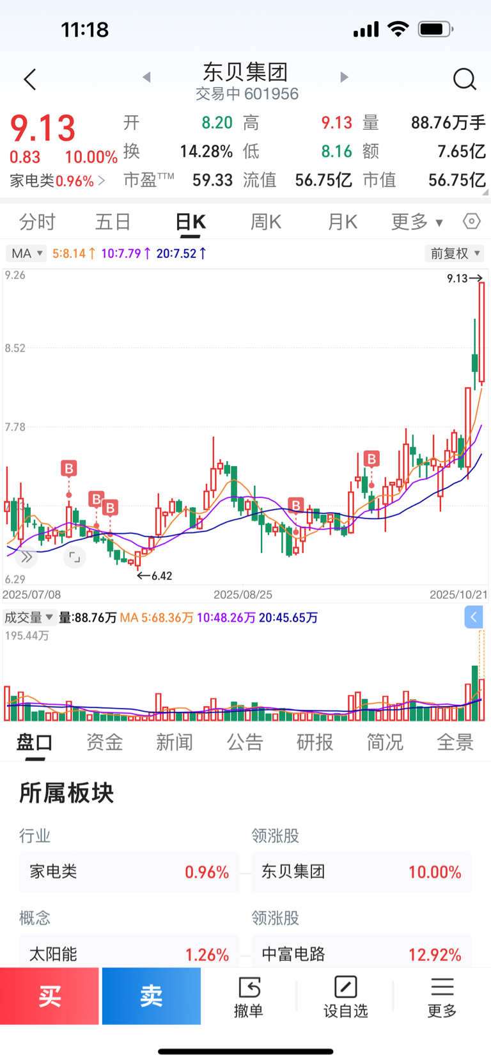This screenshot has width=491, height=1064.
Task: Open 东贝集团 leading stock row
Action: point(361,872)
